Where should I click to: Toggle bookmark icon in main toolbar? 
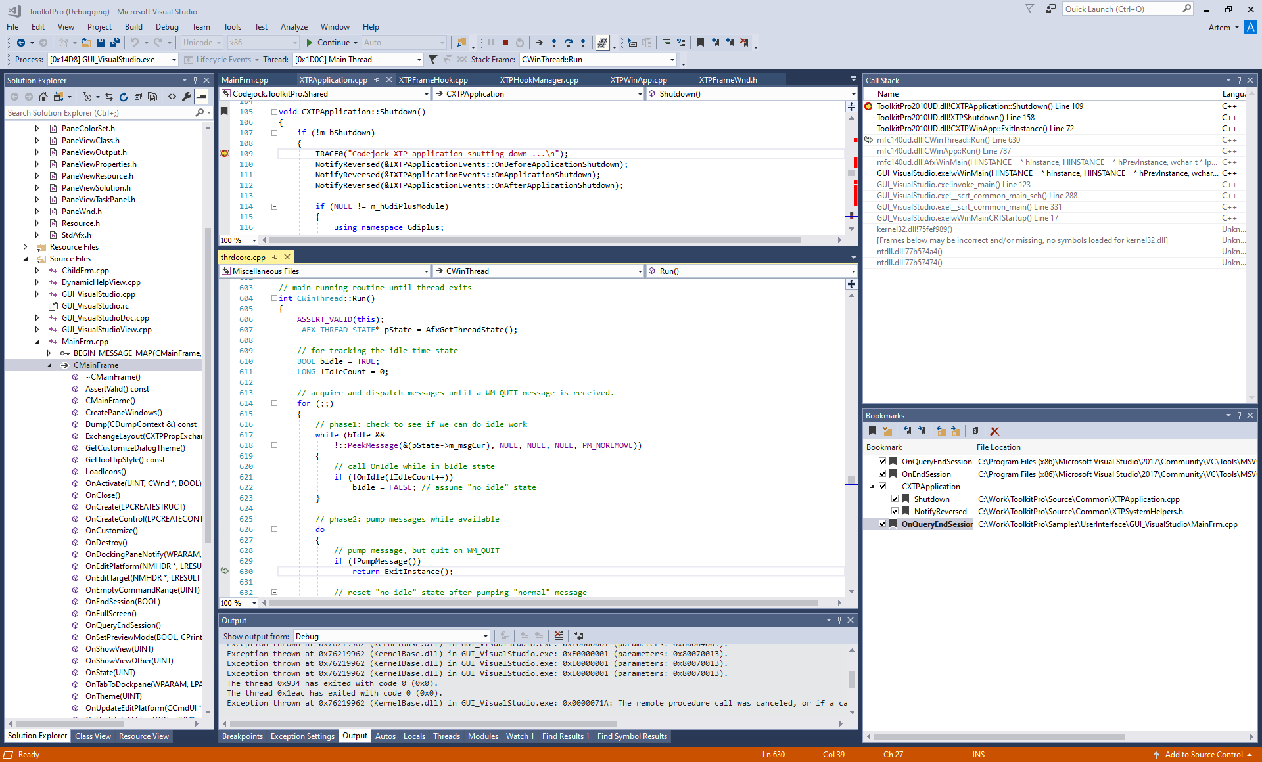click(x=700, y=43)
